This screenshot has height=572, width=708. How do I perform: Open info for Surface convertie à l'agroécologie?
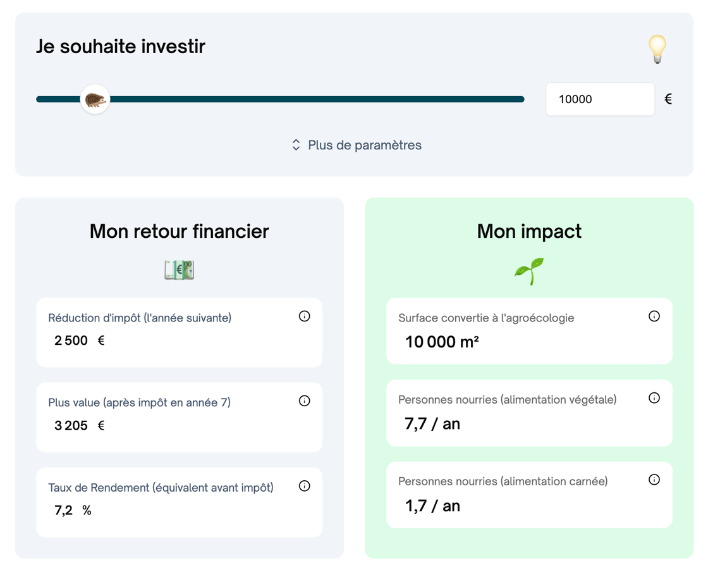pos(654,316)
